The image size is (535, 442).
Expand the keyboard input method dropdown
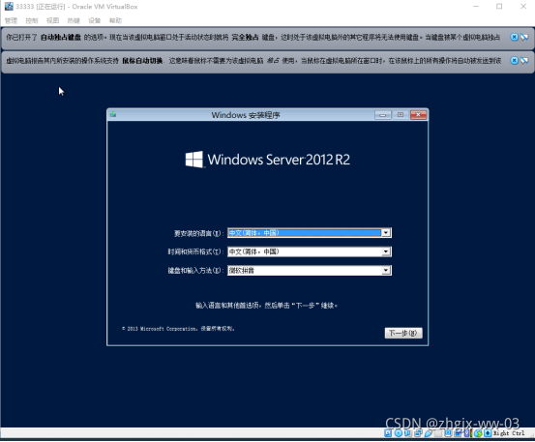(386, 271)
